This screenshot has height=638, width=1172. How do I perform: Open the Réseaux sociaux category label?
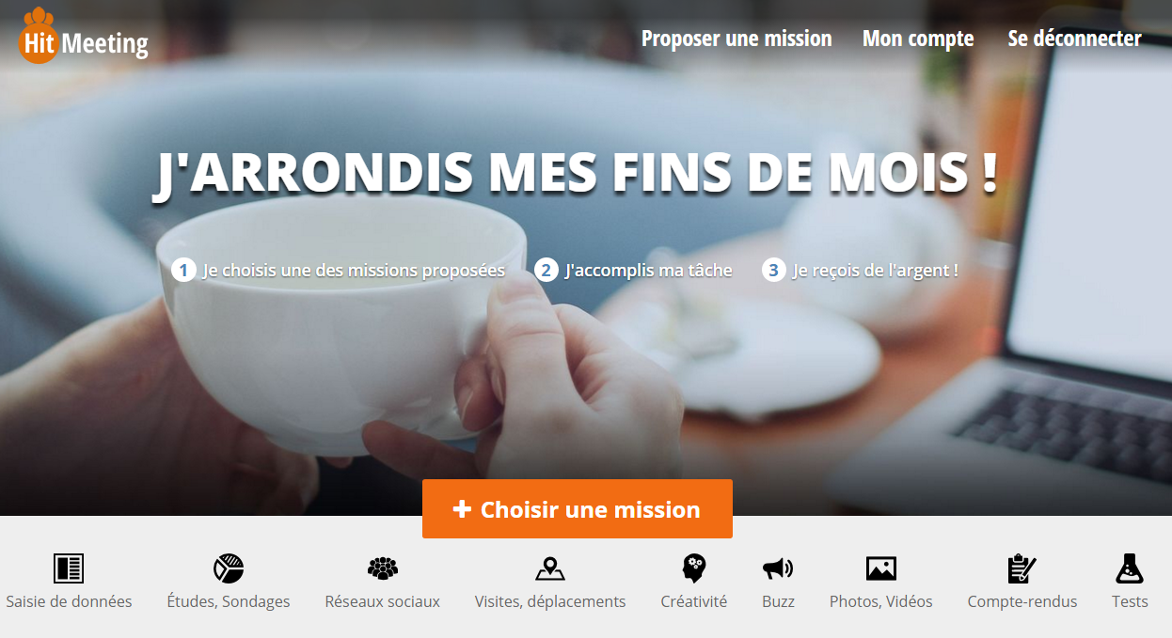tap(383, 601)
